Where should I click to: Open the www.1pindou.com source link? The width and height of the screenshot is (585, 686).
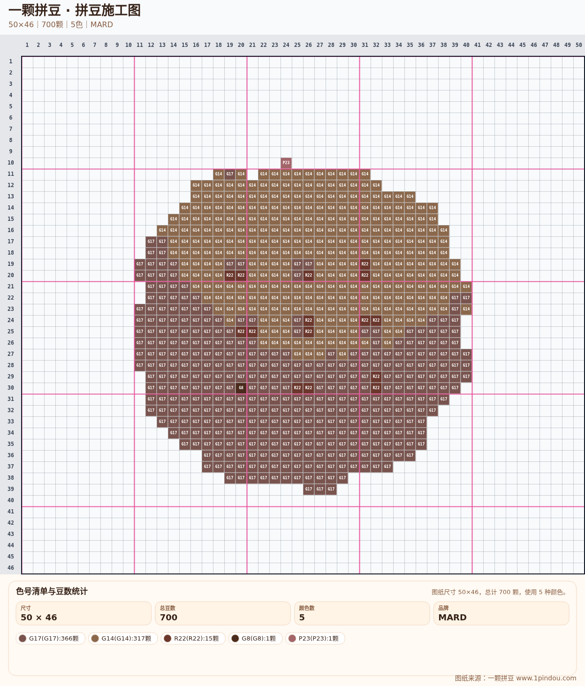click(x=546, y=678)
